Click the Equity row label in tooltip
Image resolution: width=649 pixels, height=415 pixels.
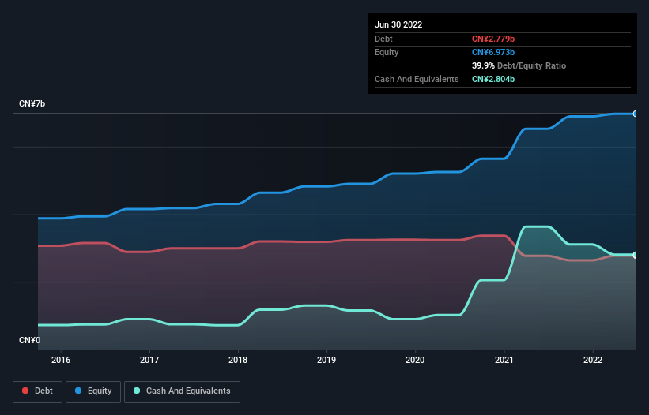coord(387,52)
